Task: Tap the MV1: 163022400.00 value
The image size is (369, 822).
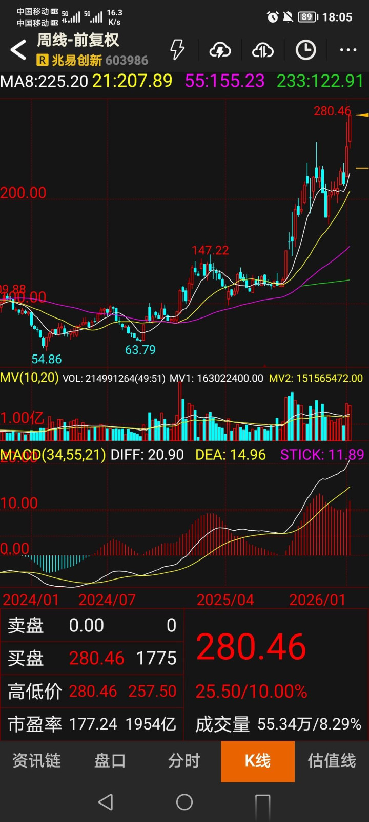Action: [x=216, y=379]
